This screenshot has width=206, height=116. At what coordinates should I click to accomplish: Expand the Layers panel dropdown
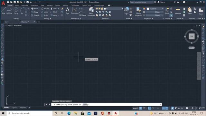point(105,19)
